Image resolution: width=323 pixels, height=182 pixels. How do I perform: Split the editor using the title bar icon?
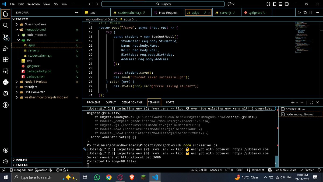pyautogui.click(x=311, y=12)
